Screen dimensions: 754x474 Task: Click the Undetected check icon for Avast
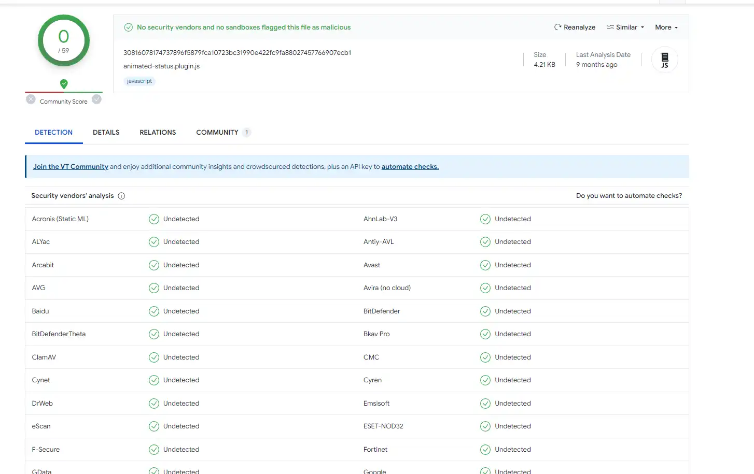(x=485, y=265)
